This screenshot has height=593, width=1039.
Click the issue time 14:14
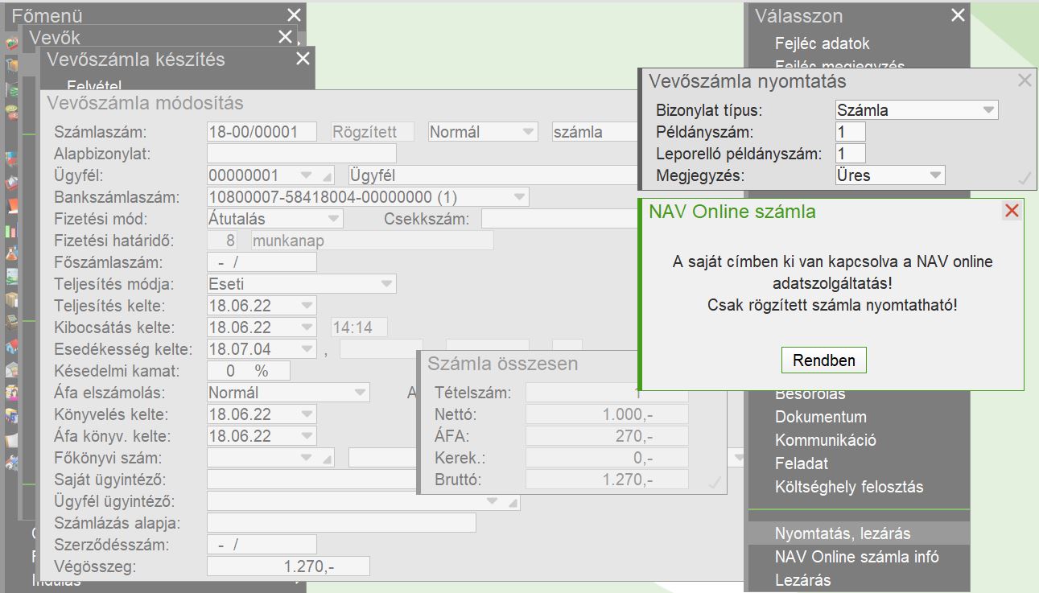360,327
